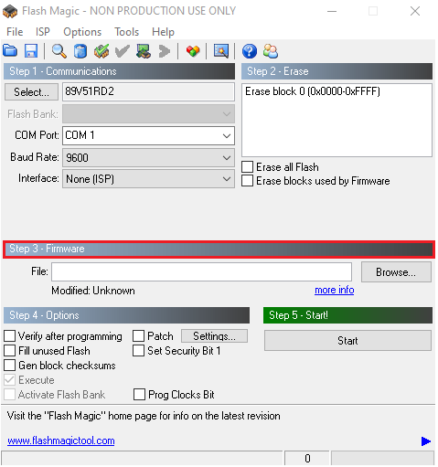Click the blue question mark Help icon
The width and height of the screenshot is (438, 467).
250,51
